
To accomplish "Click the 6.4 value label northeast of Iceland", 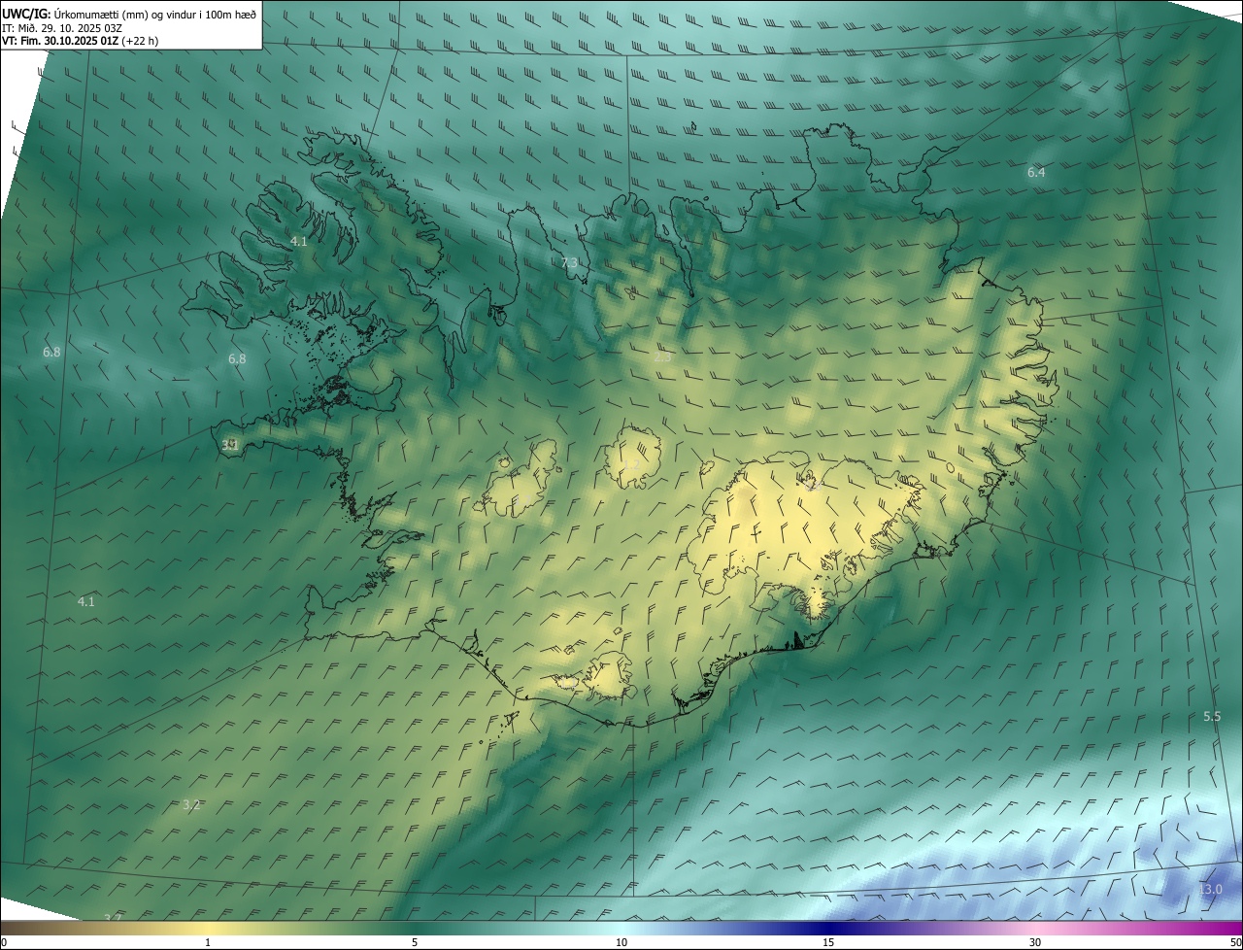I will pyautogui.click(x=1036, y=172).
